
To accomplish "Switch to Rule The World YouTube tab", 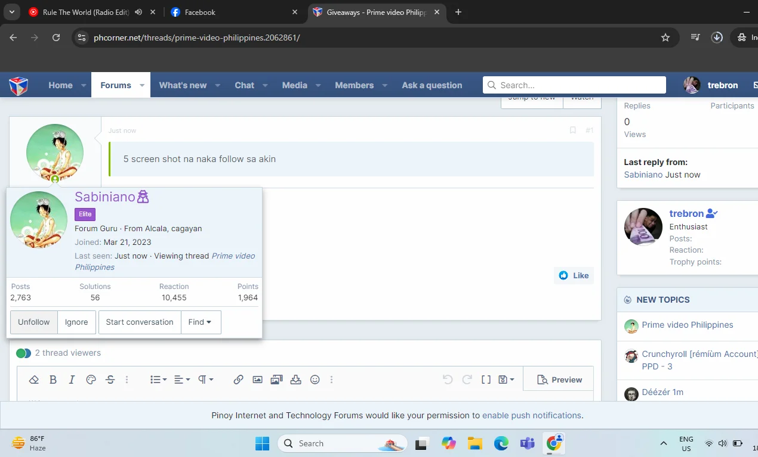I will (x=87, y=12).
